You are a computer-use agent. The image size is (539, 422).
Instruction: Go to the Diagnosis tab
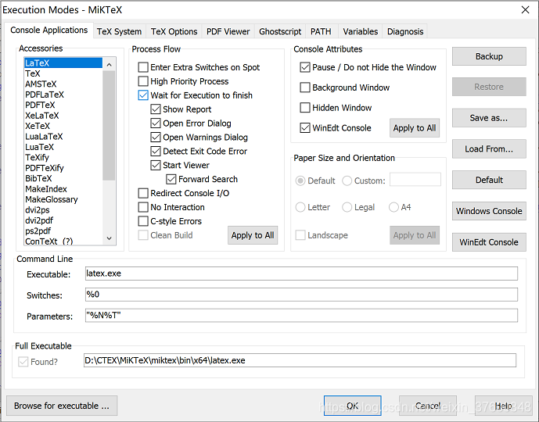[405, 31]
